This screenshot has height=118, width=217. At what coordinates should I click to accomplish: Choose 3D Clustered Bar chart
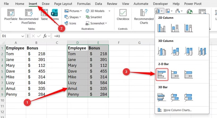point(161,97)
